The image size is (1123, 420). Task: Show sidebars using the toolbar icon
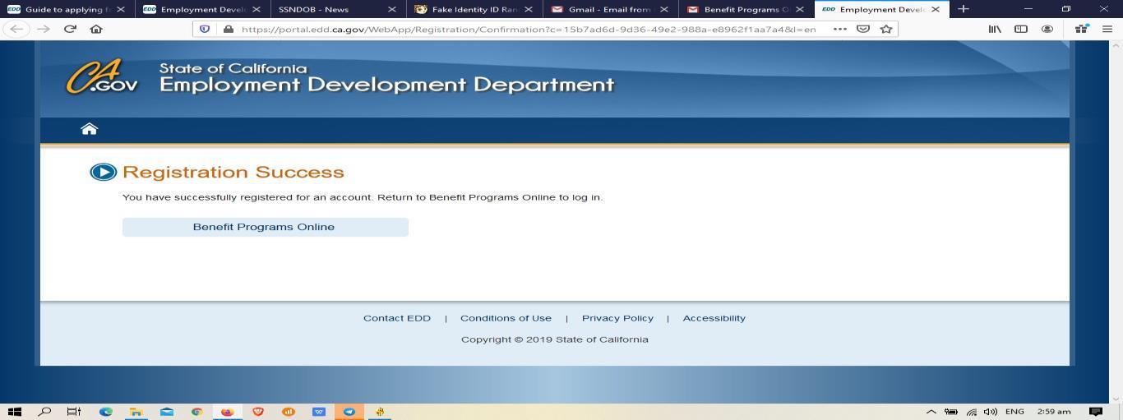click(x=1021, y=29)
